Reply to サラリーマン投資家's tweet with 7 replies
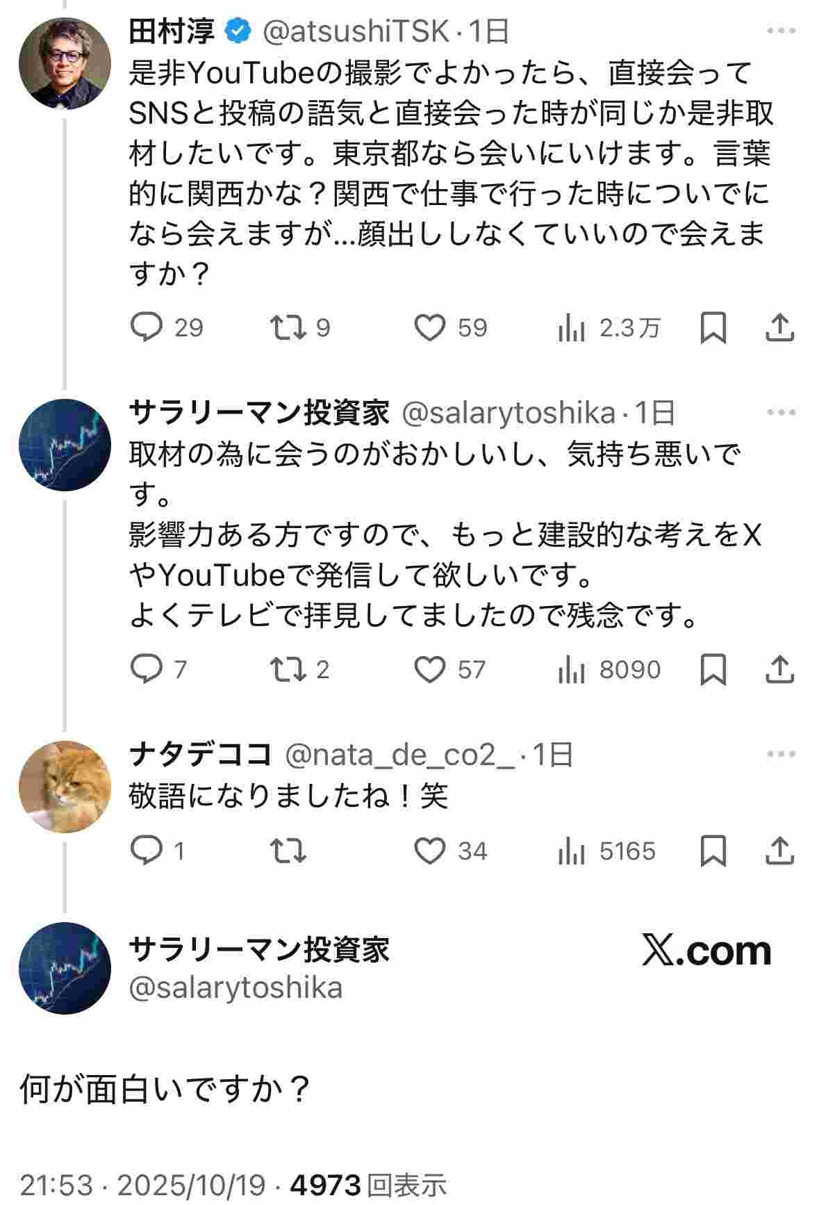The width and height of the screenshot is (819, 1205). tap(147, 669)
